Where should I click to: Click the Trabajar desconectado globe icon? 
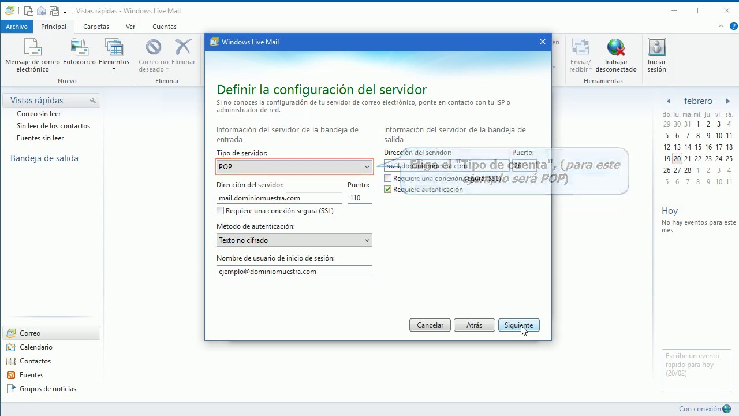[x=616, y=47]
